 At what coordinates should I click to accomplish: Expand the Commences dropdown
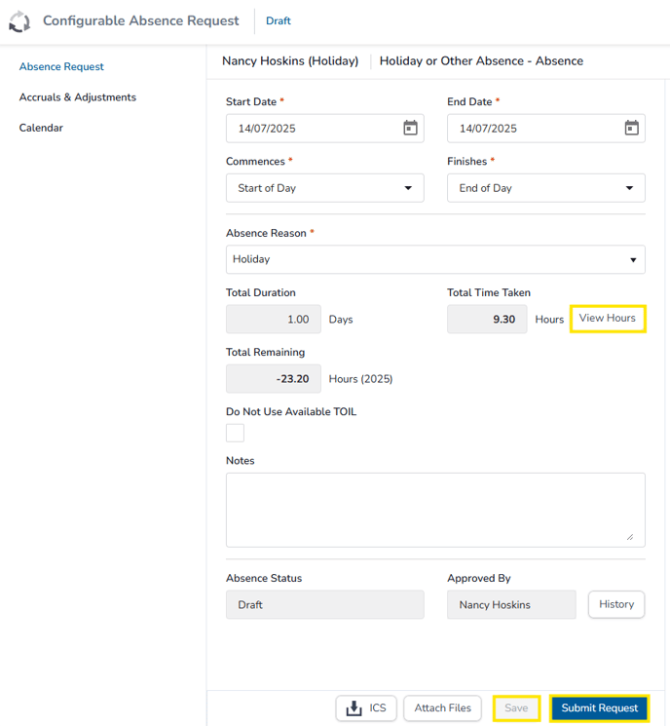coord(325,188)
